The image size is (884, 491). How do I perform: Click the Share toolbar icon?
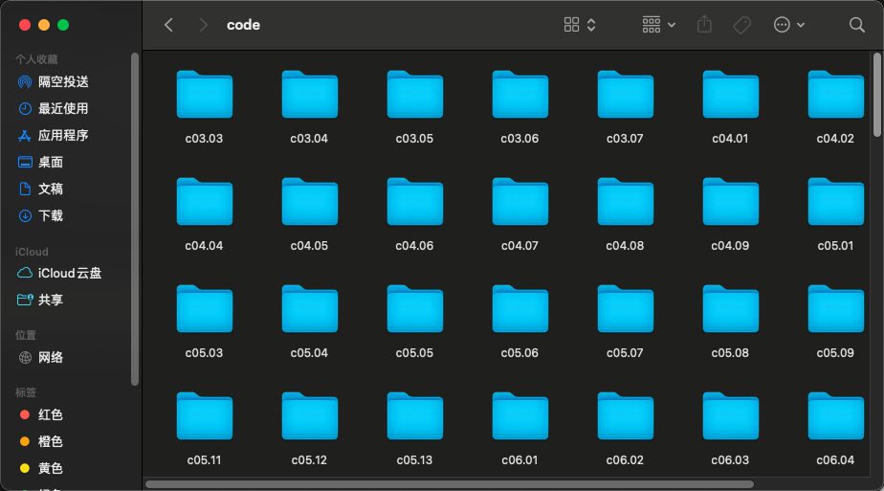705,25
